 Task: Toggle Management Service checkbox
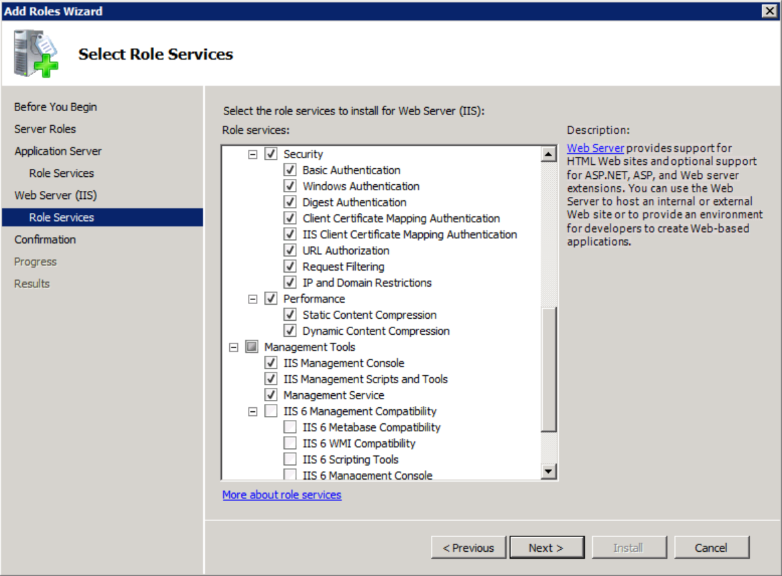click(271, 395)
